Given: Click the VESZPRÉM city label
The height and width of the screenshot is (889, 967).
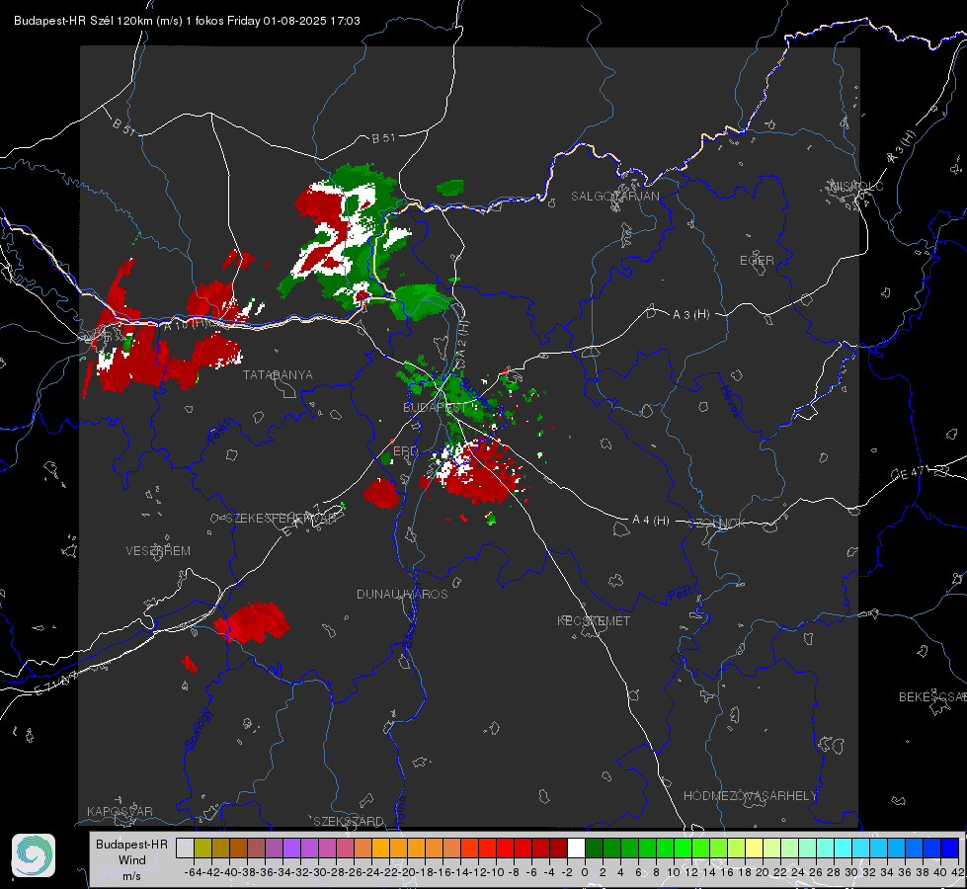Looking at the screenshot, I should click(x=158, y=551).
